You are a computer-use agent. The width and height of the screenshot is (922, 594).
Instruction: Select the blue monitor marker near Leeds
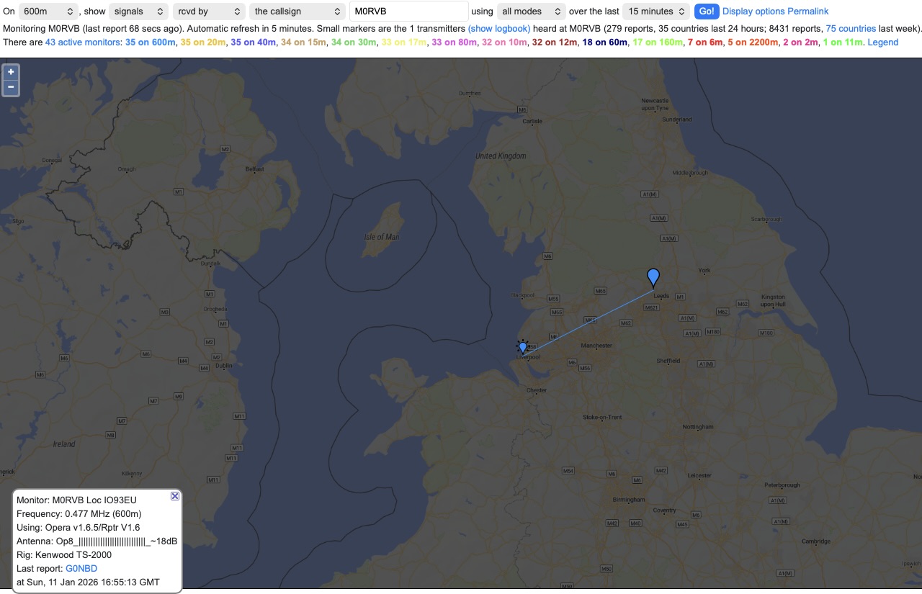[x=653, y=277]
